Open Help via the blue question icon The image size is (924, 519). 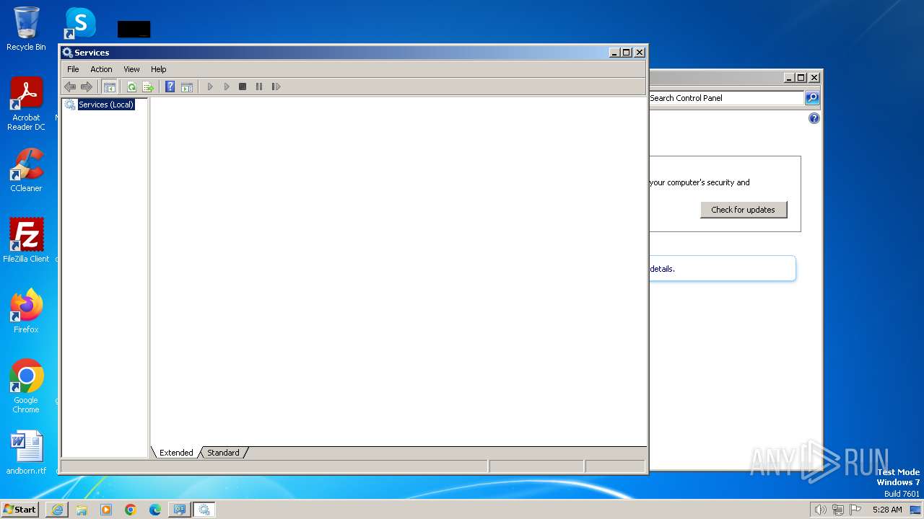point(170,86)
